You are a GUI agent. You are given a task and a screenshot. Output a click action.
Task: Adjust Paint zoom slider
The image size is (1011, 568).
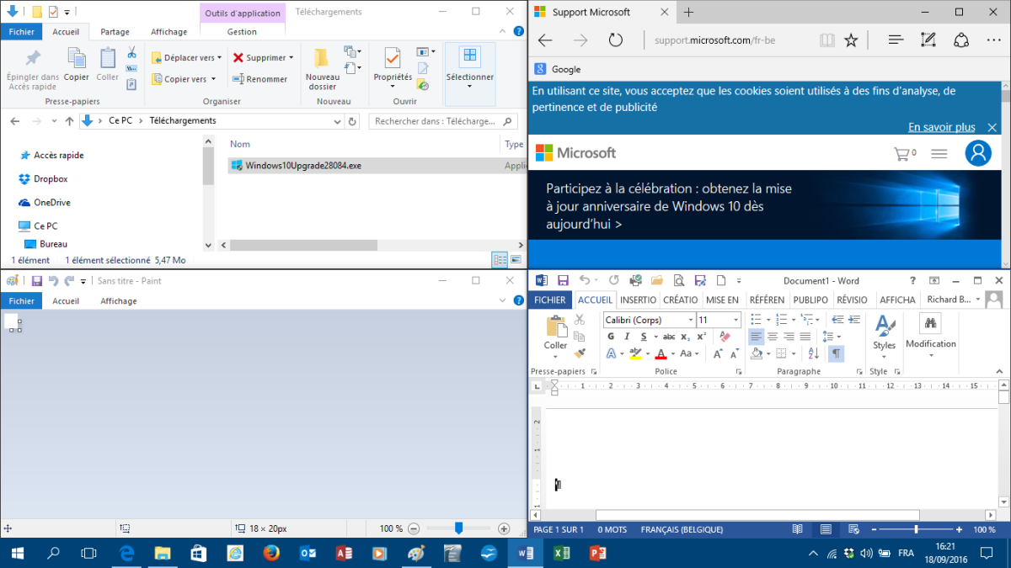[458, 528]
